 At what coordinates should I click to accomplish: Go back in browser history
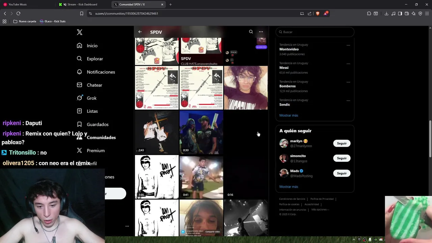tap(5, 13)
